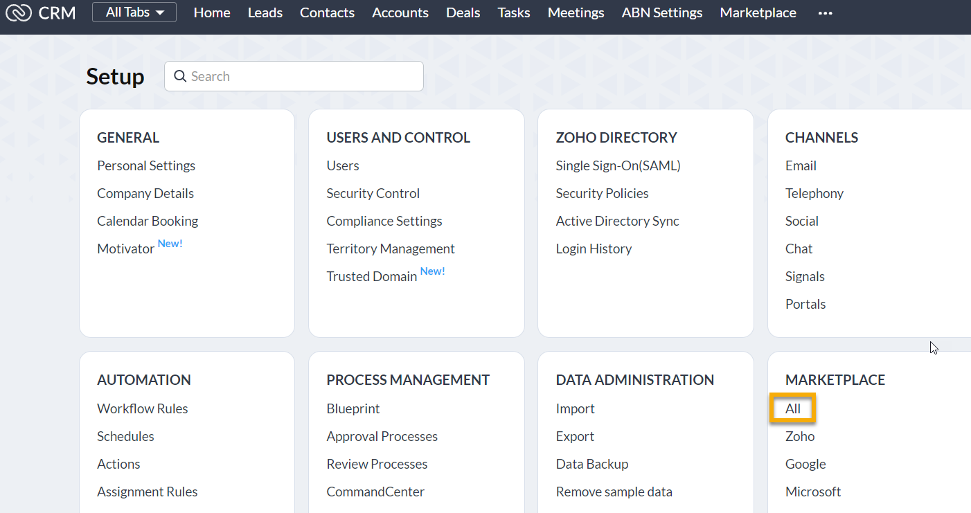Open Data Backup

point(592,464)
